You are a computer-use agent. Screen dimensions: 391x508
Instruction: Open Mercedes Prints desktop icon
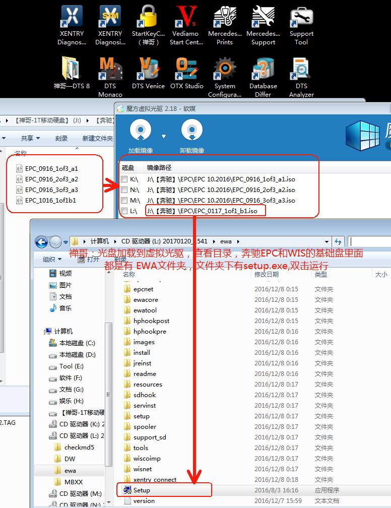tap(225, 25)
